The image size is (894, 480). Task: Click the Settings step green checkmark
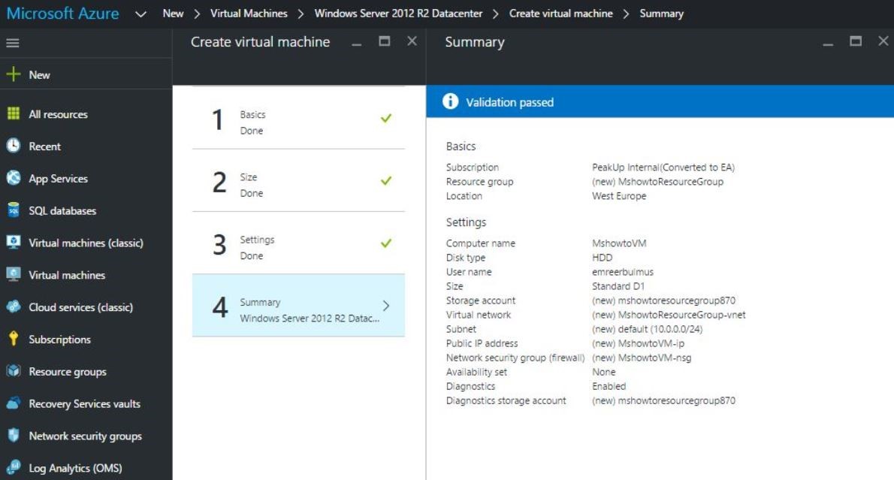386,243
